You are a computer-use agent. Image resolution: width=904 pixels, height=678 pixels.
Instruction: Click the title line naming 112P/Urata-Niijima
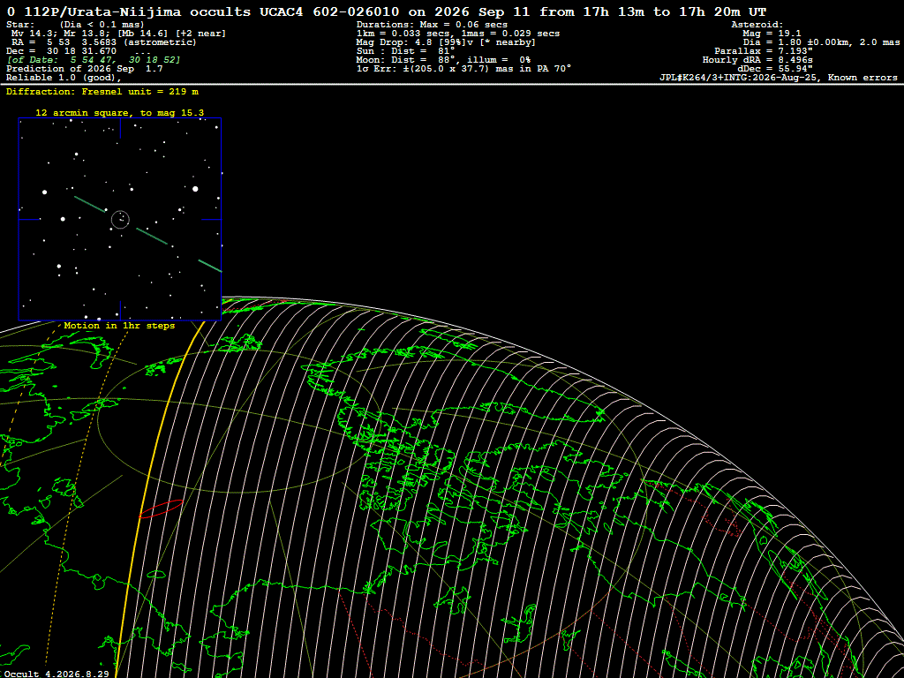tap(387, 11)
